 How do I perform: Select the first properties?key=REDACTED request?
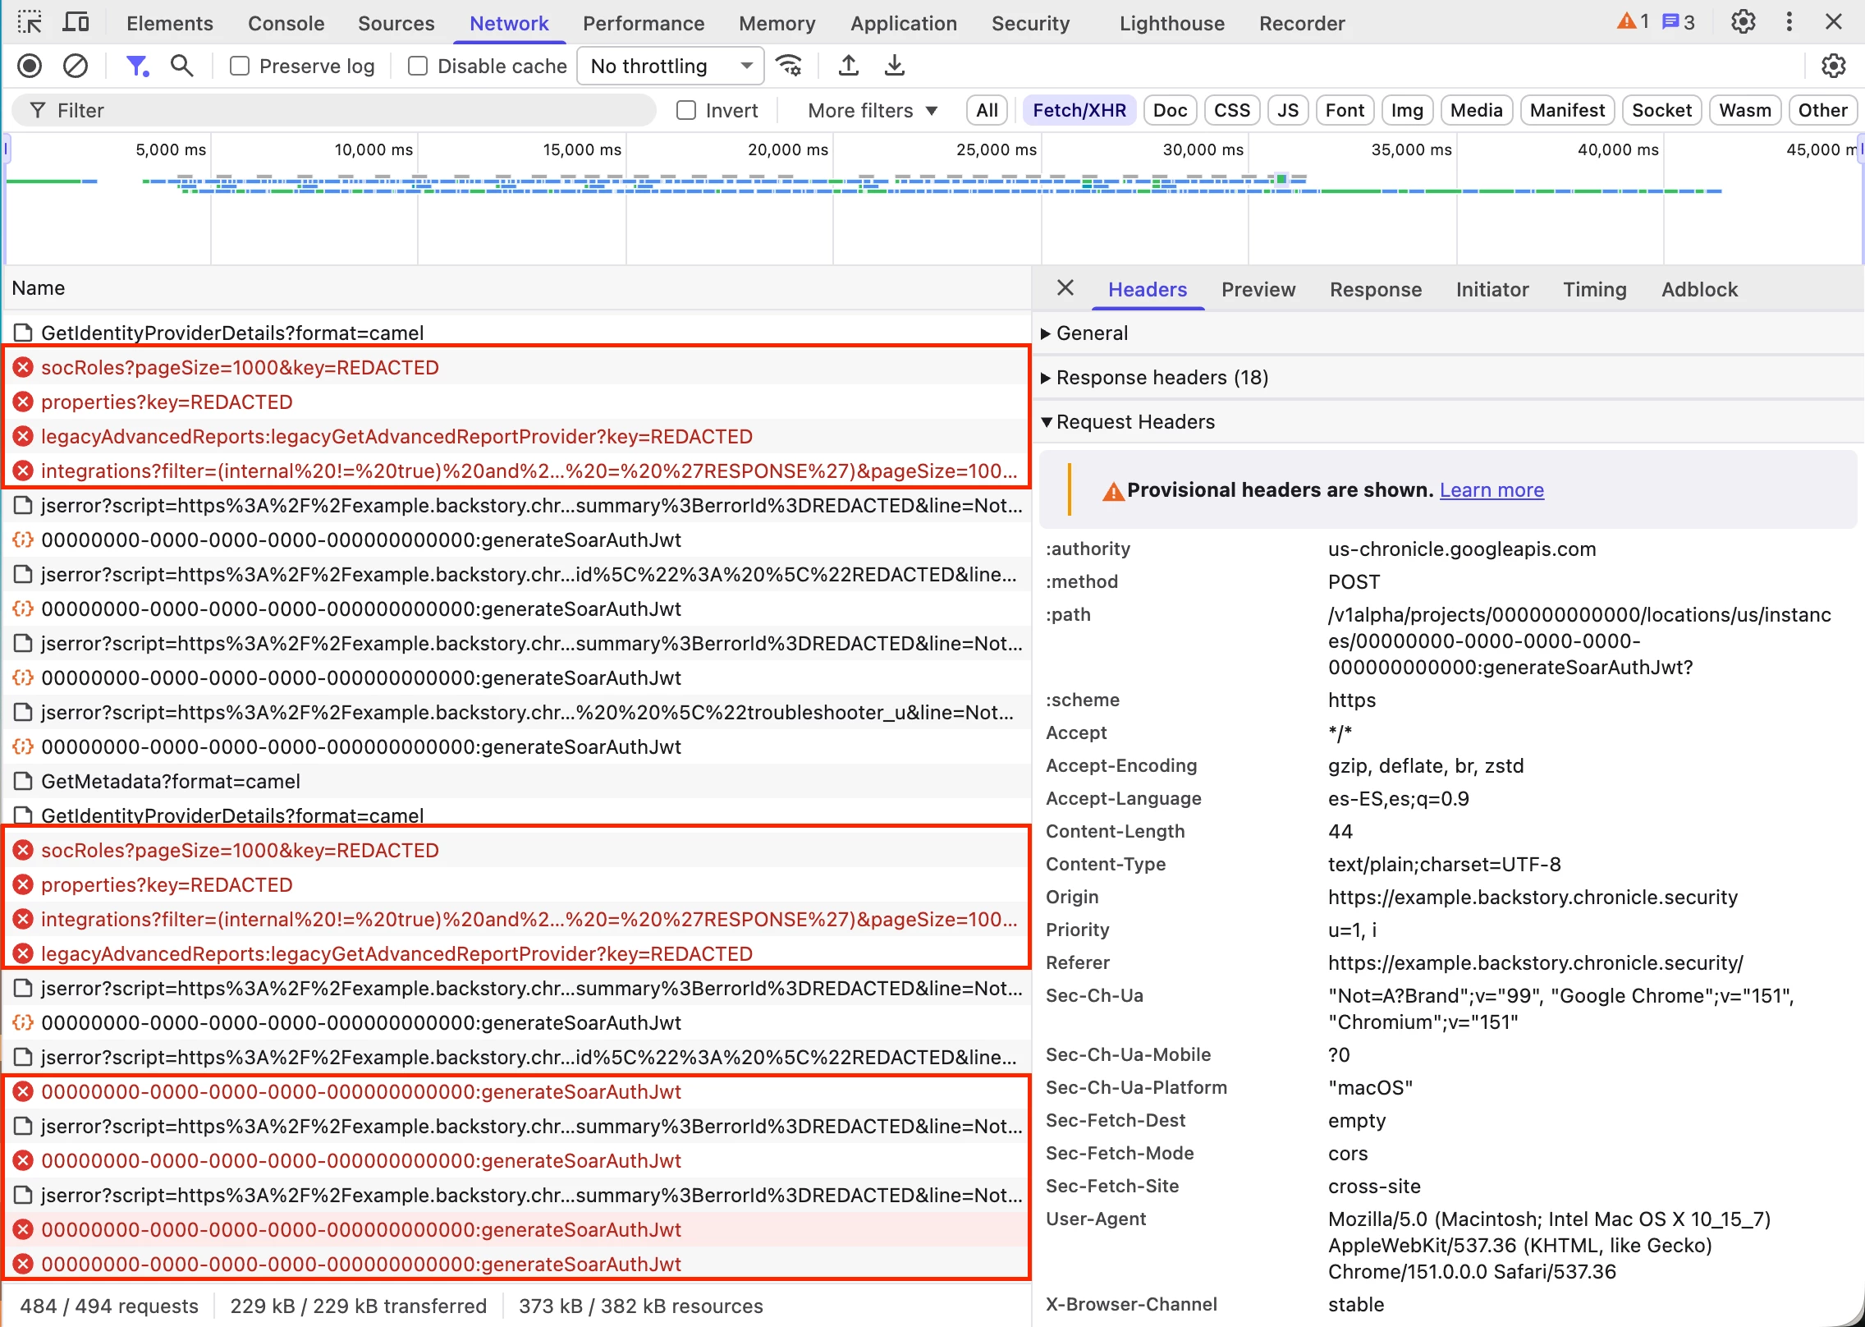(517, 402)
